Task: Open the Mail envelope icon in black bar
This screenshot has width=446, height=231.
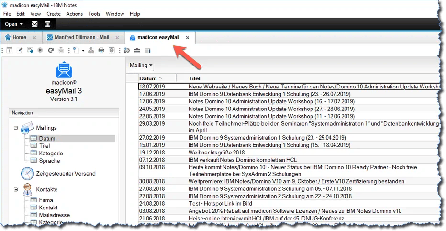Action: [x=34, y=24]
